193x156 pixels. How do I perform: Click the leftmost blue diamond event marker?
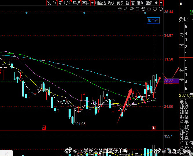(x=26, y=13)
